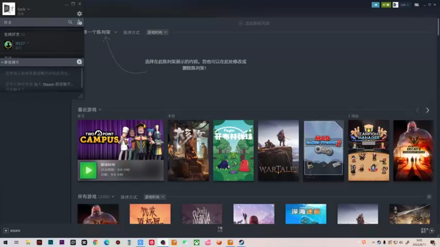Click taskbar clock showing 9:00
This screenshot has width=440, height=247.
click(419, 243)
